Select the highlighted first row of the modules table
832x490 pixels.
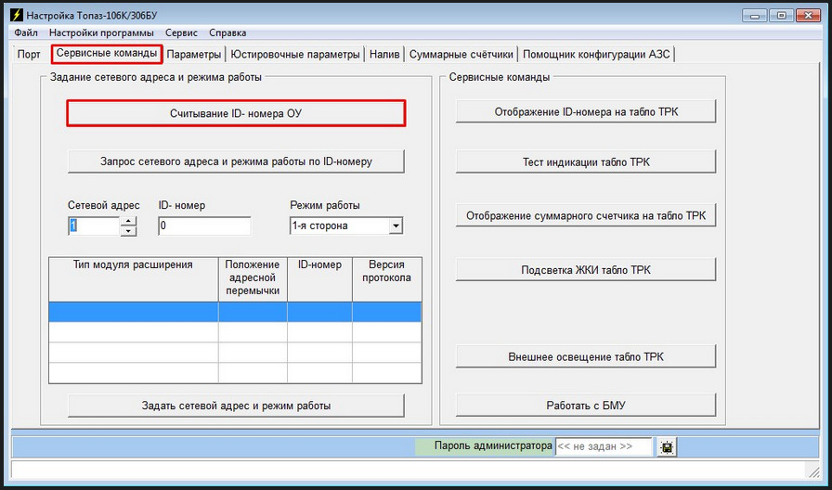235,312
